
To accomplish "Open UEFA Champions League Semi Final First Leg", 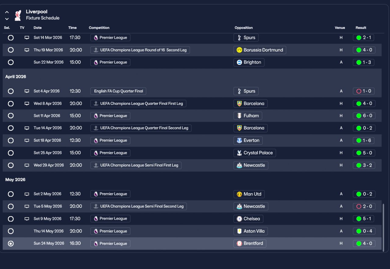I will 136,165.
